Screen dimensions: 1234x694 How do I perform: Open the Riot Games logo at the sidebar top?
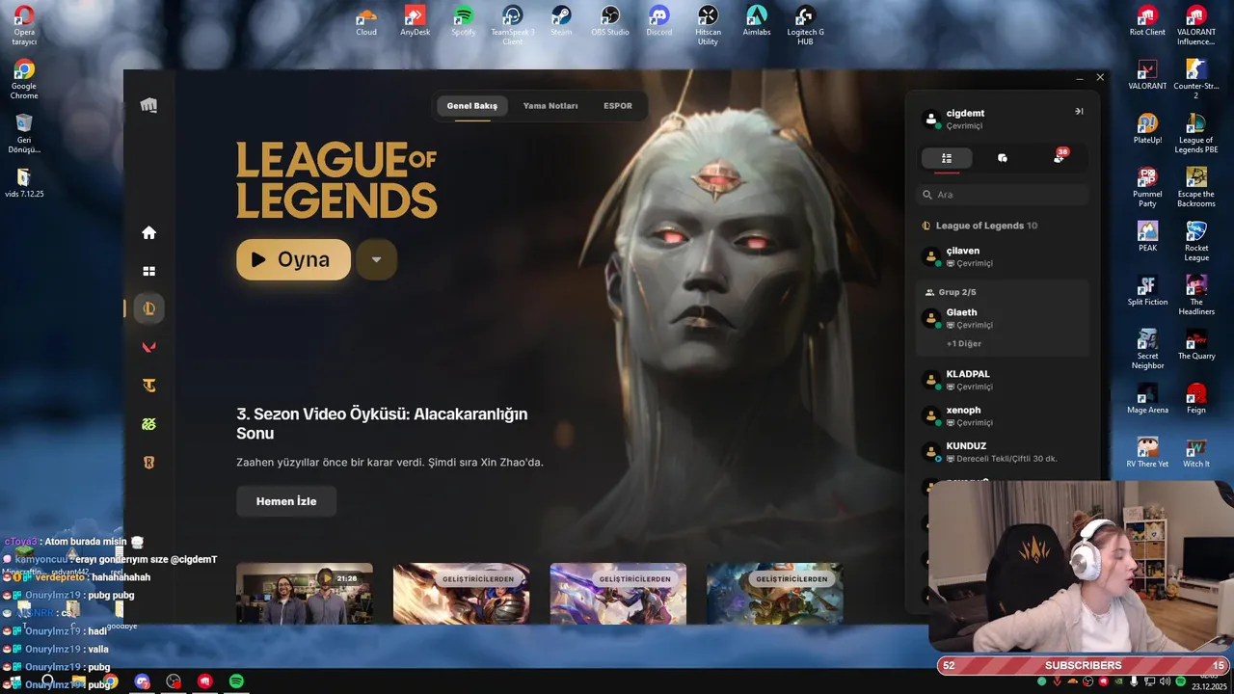pyautogui.click(x=148, y=105)
